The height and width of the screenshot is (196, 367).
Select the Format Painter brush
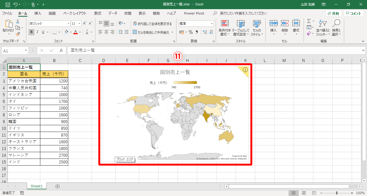coord(18,34)
